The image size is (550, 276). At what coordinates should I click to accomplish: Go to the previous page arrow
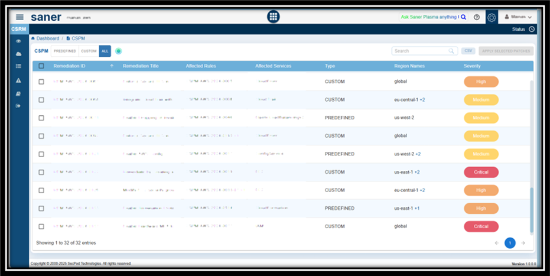click(x=497, y=243)
